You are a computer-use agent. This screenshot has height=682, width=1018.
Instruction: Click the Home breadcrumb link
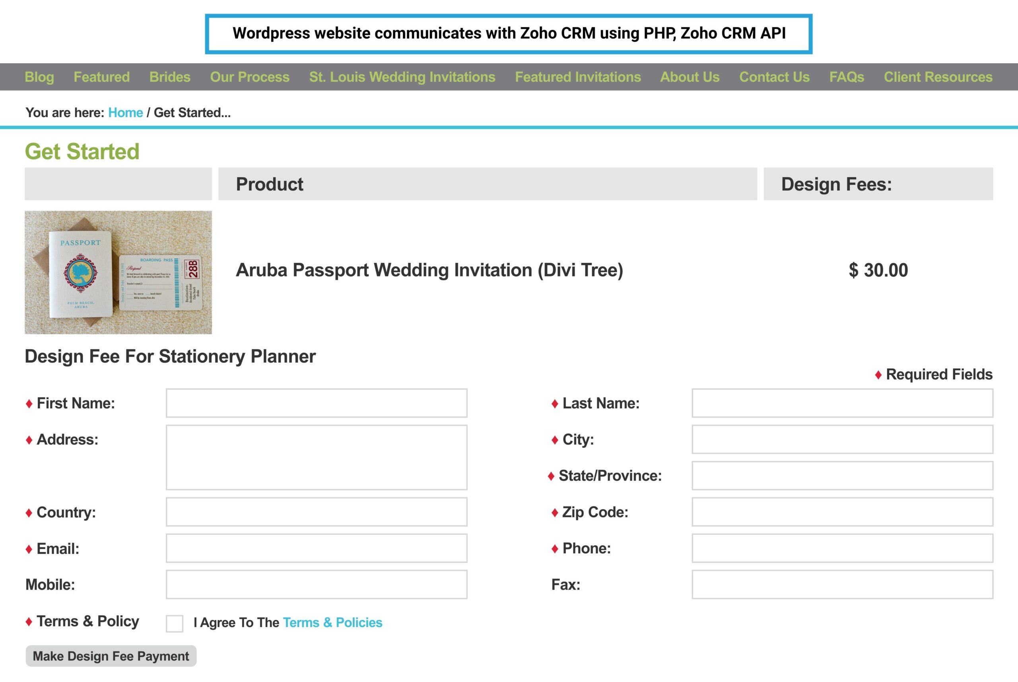click(x=125, y=113)
